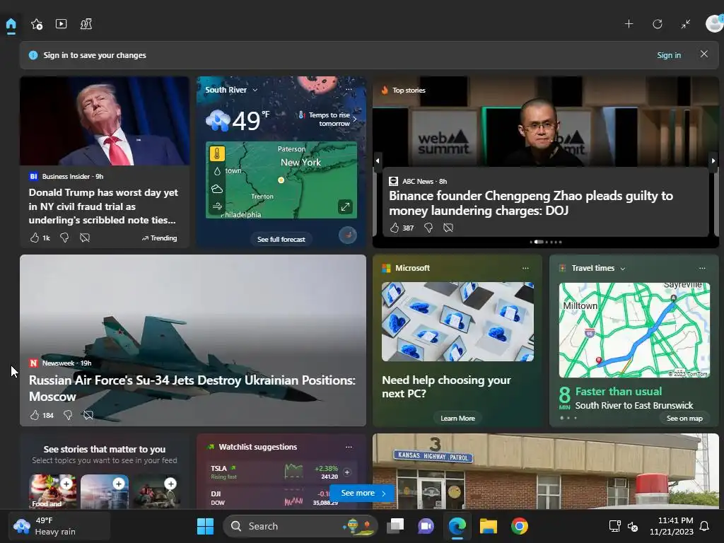Like the Newsweek Su-34 story

tap(35, 415)
